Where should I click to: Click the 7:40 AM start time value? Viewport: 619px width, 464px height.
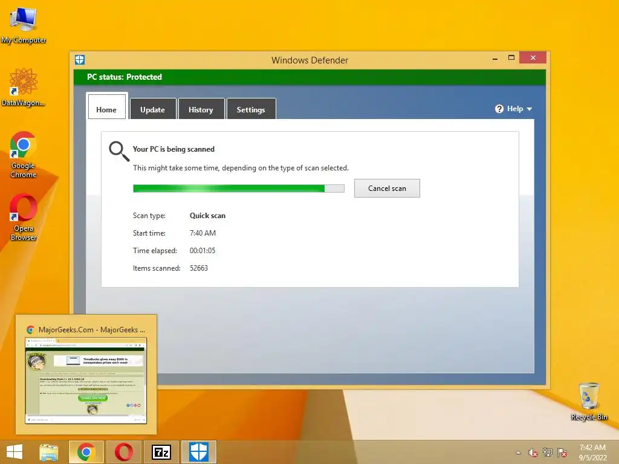pyautogui.click(x=203, y=233)
